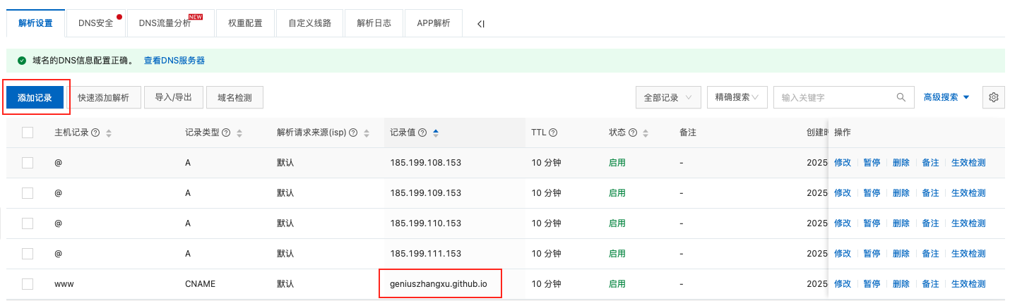1010x301 pixels.
Task: Click 生效检测 for 185.199.109.153 record
Action: click(968, 193)
